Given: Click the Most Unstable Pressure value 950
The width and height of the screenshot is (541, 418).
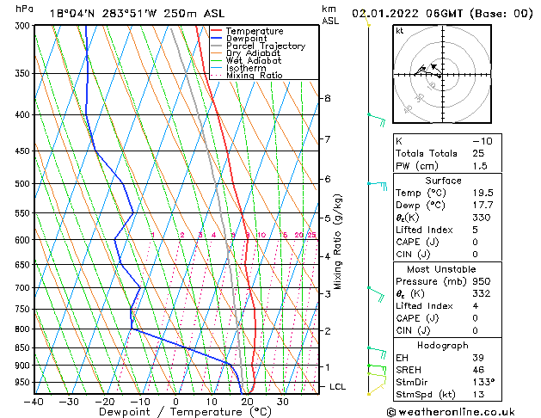Looking at the screenshot, I should click(482, 281).
